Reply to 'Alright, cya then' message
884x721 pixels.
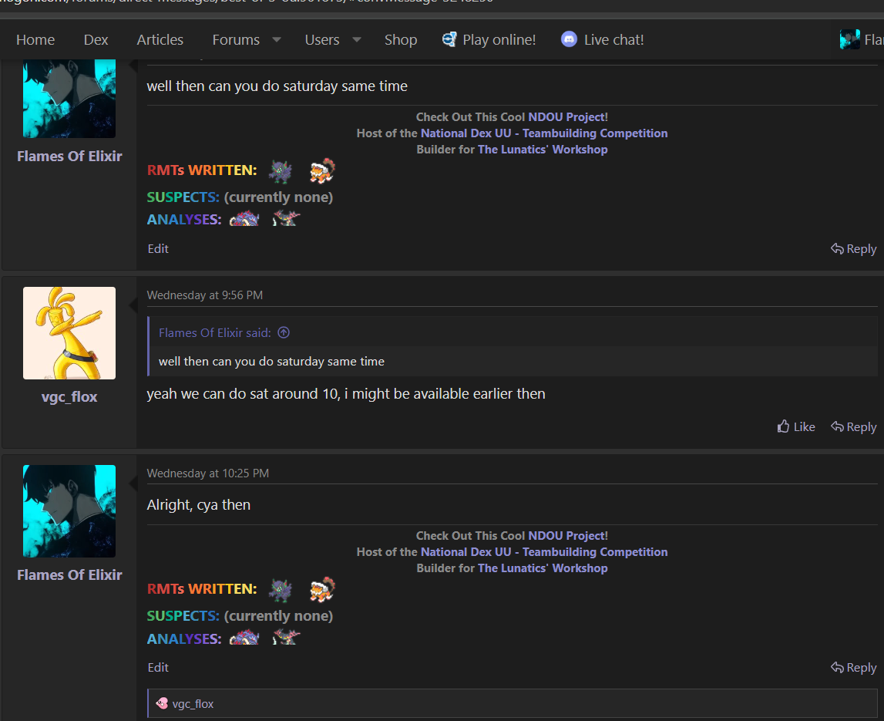point(853,667)
